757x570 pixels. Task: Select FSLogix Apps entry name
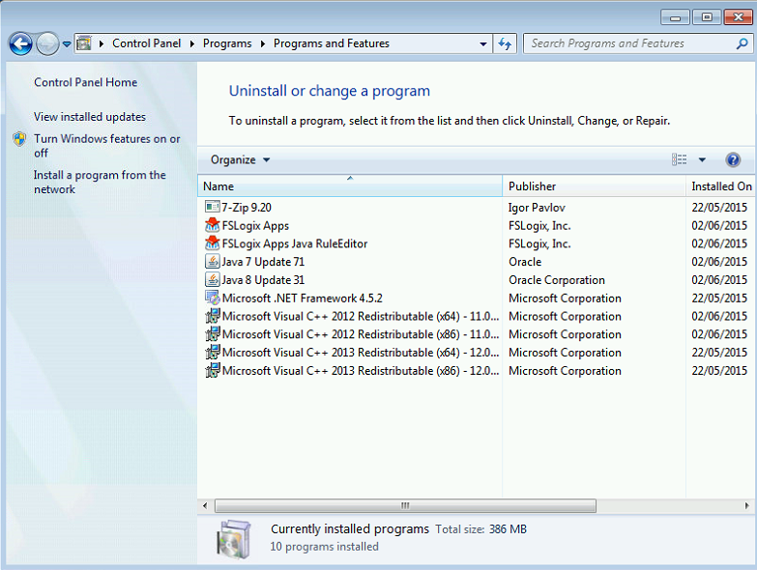(x=255, y=226)
